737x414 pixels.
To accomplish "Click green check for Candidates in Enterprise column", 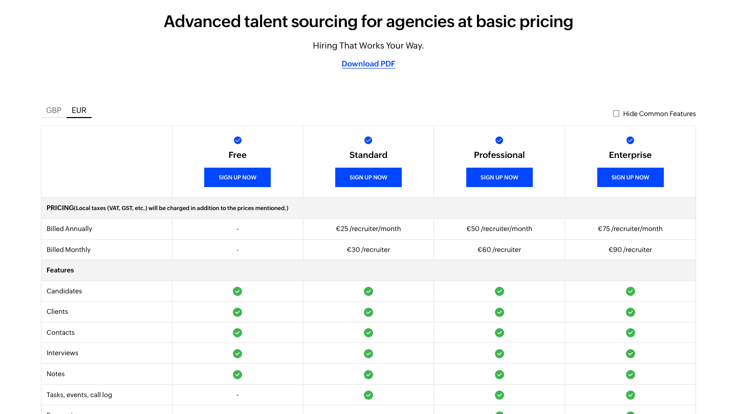I will pos(631,291).
